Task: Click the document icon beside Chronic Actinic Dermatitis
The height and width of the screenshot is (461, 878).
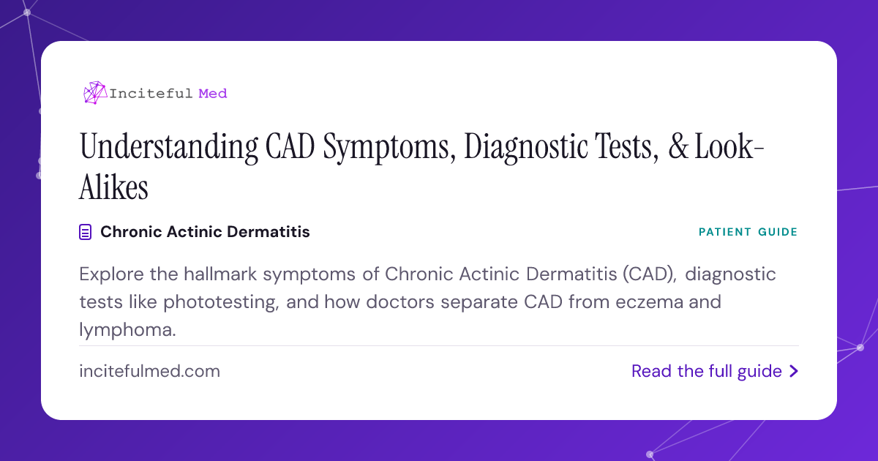Action: [86, 233]
